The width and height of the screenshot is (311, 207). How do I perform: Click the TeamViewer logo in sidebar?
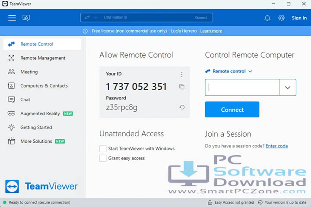coord(41,186)
